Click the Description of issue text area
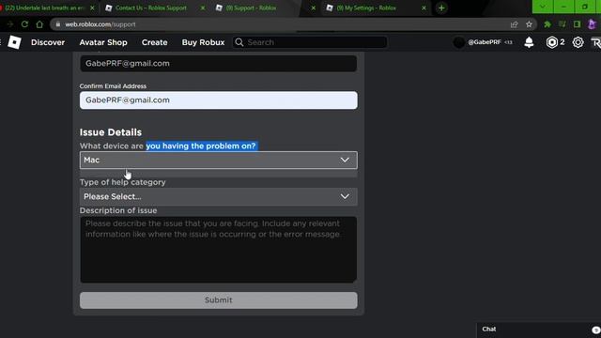The width and height of the screenshot is (601, 338). [x=219, y=250]
